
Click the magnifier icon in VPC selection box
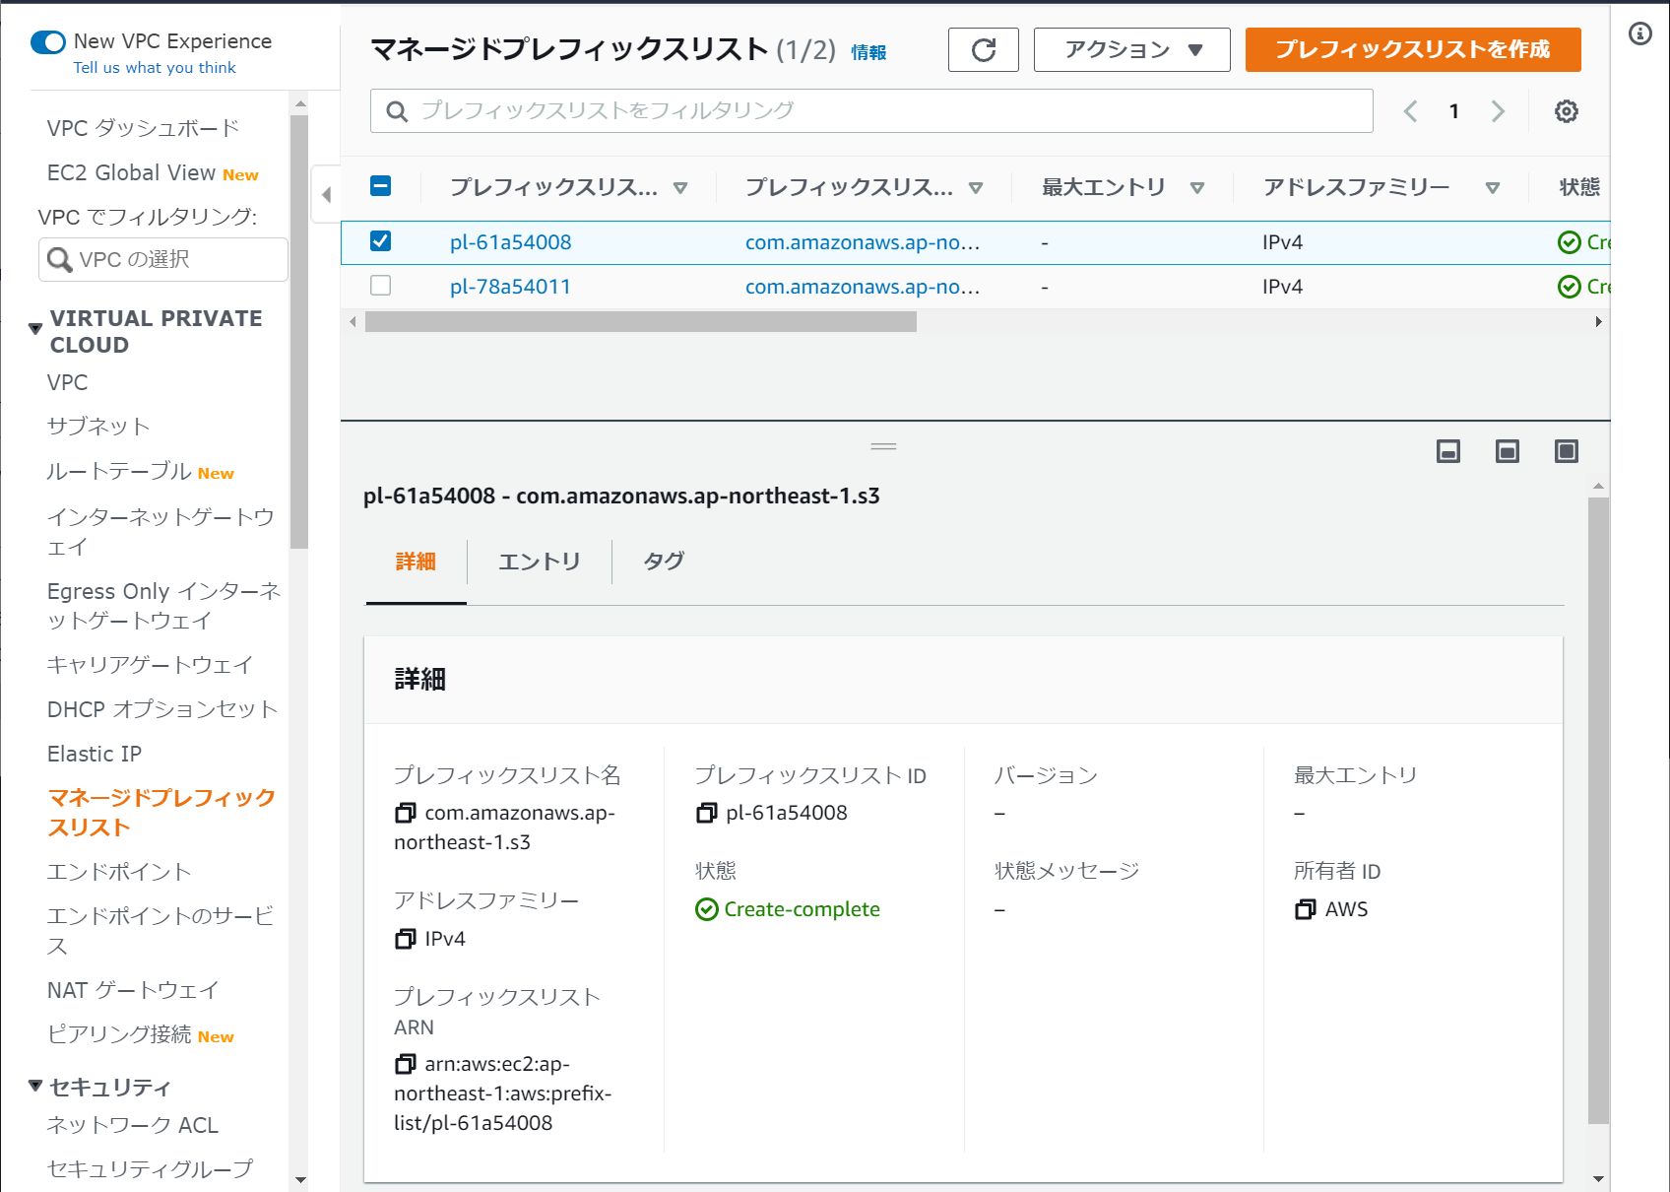[x=59, y=259]
